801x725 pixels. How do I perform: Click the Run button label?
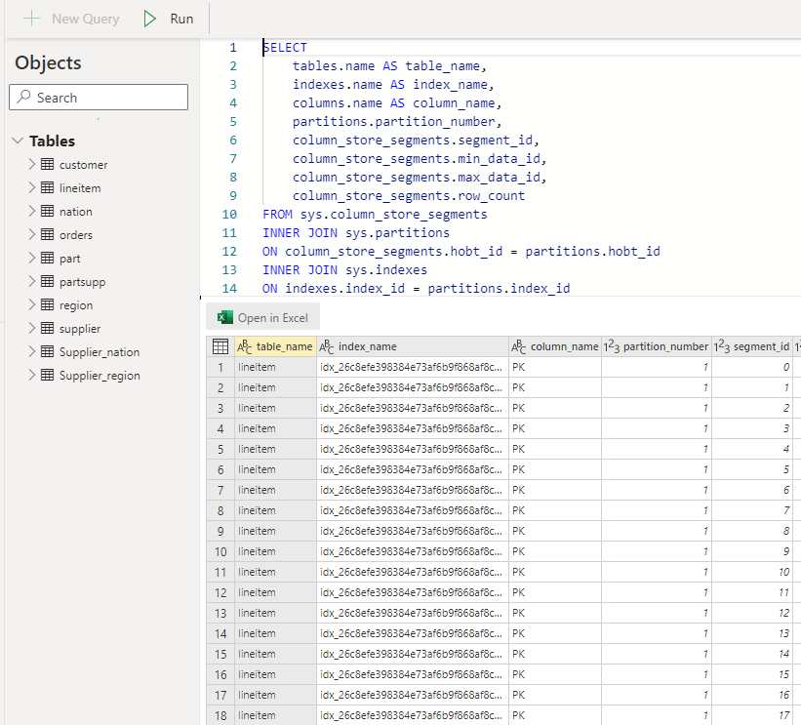point(181,19)
